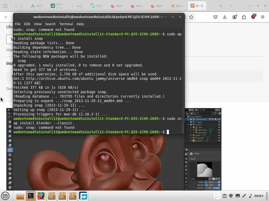Open the uBlock Origin shield icon

coord(253,17)
